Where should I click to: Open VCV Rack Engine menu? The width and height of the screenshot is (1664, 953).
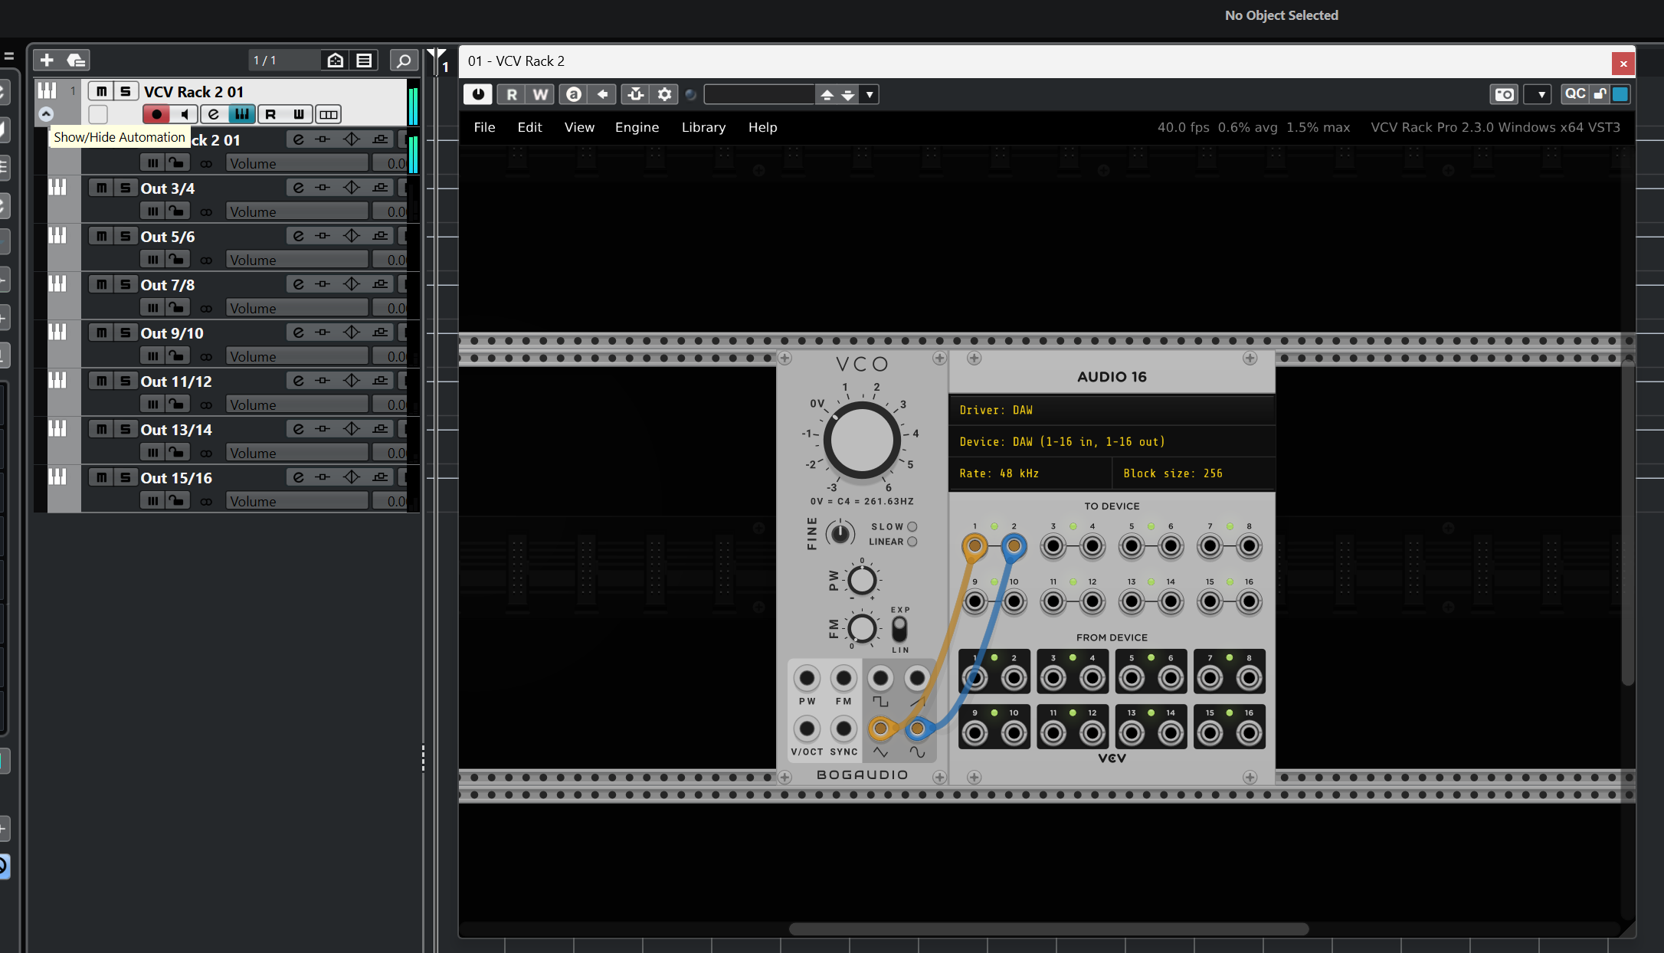pos(637,127)
